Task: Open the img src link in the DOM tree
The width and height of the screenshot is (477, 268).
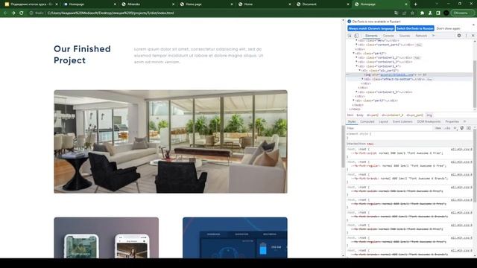Action: tap(397, 74)
